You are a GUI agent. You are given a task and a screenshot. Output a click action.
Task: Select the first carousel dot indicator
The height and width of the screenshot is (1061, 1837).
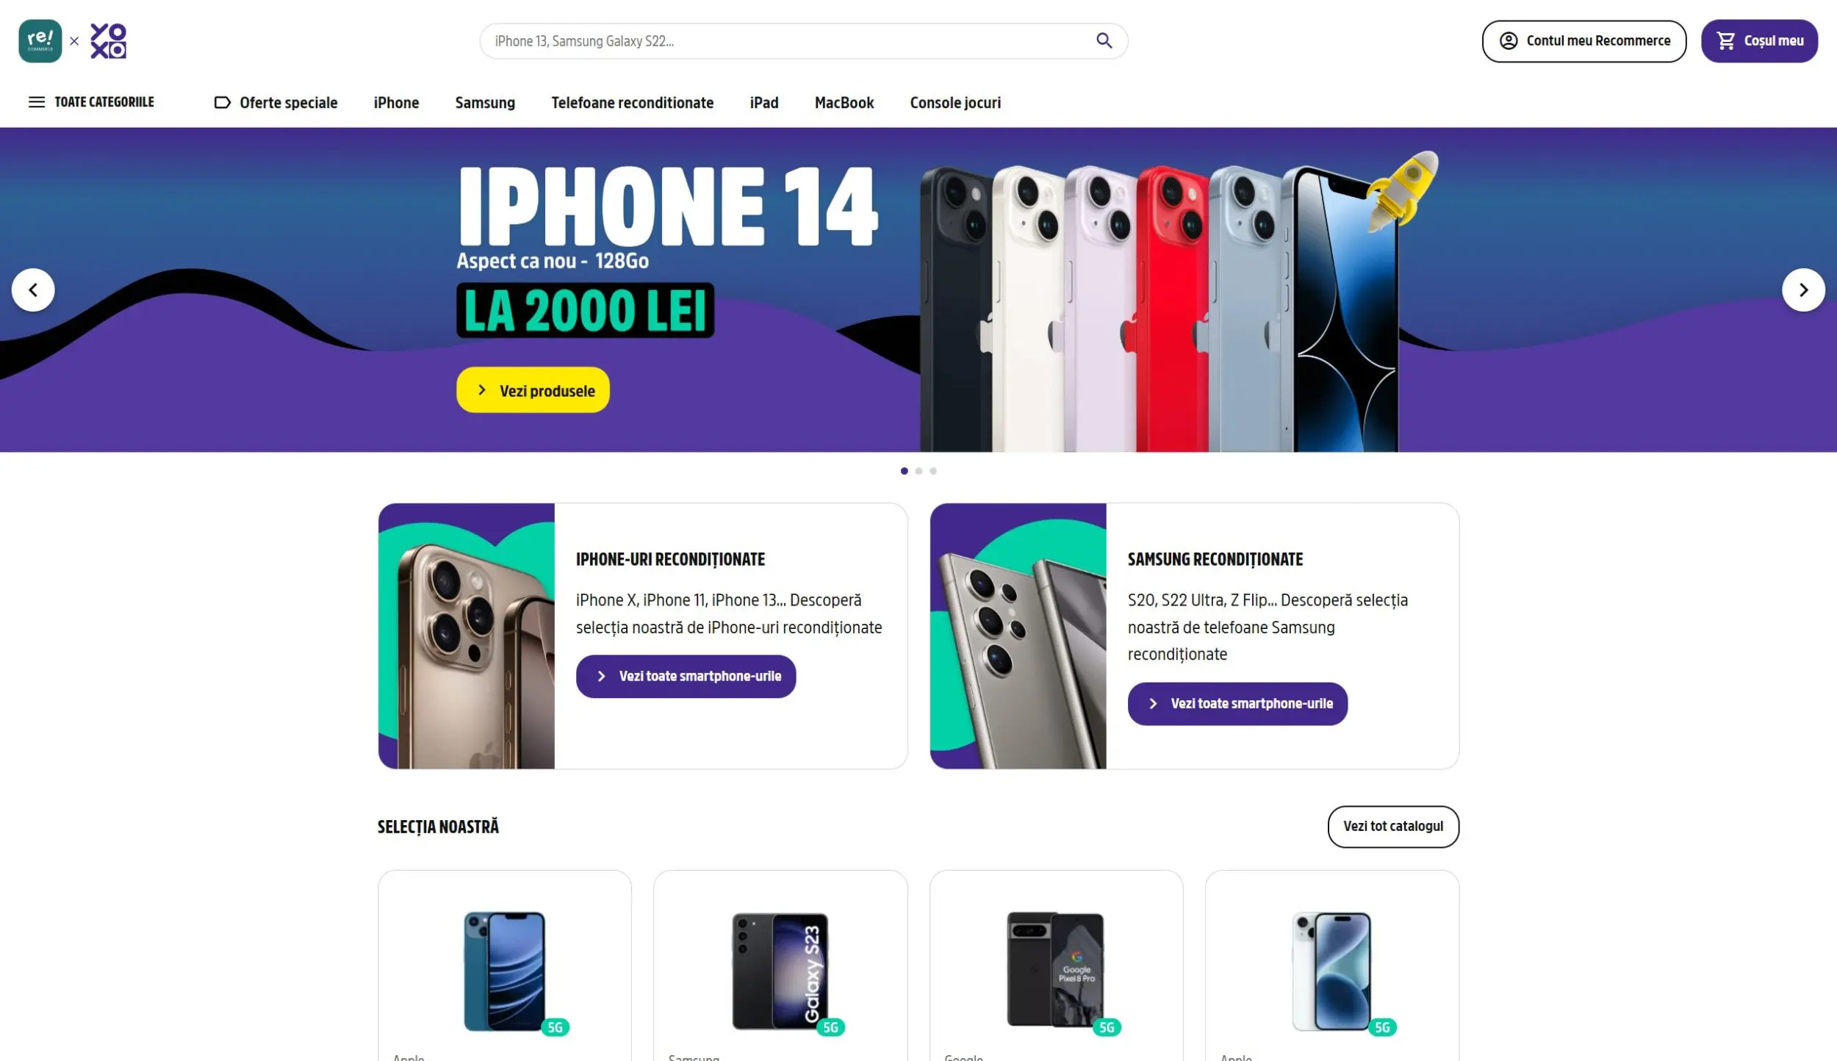pos(904,471)
